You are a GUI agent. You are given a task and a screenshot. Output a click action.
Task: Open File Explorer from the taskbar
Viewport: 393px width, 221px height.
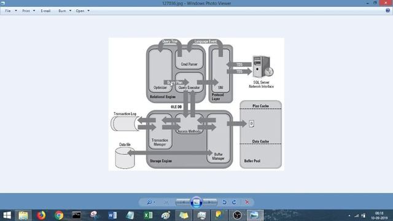tap(23, 215)
